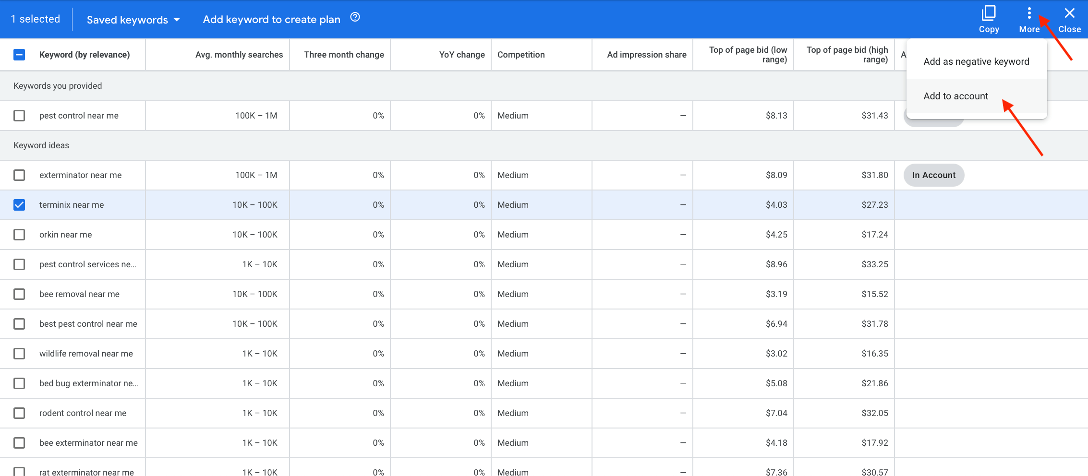1088x476 pixels.
Task: Sort by YoY change column
Action: (x=461, y=55)
